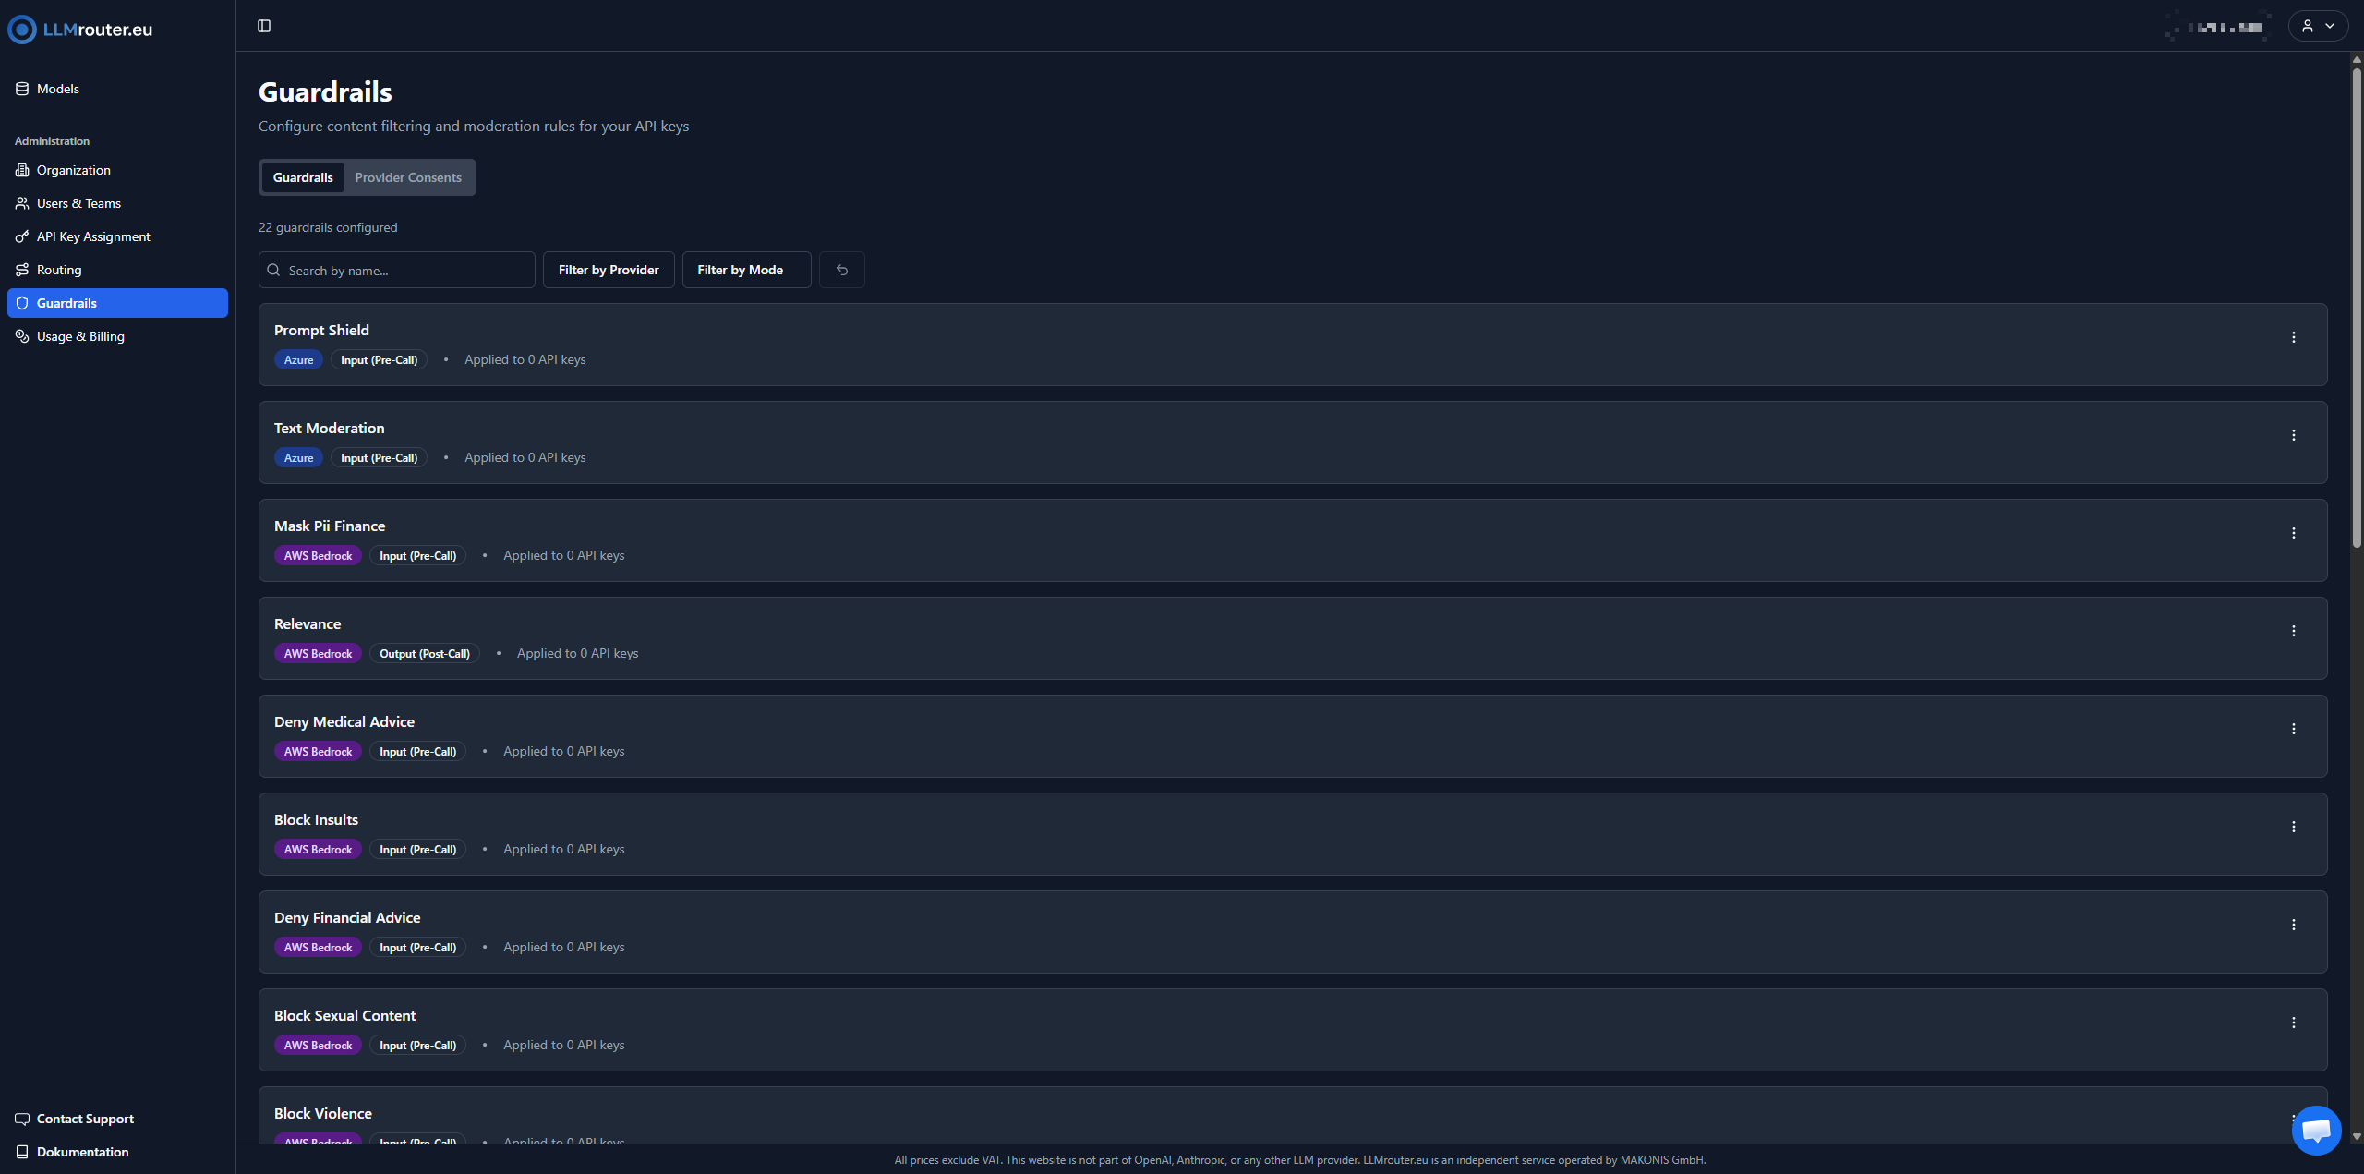2364x1174 pixels.
Task: Open the live chat bubble icon
Action: pos(2317,1130)
